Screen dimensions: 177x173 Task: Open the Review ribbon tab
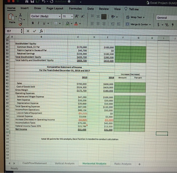click(104, 9)
